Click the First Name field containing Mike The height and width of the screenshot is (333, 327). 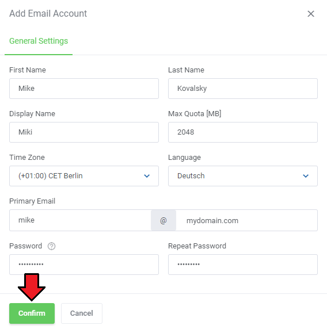84,89
